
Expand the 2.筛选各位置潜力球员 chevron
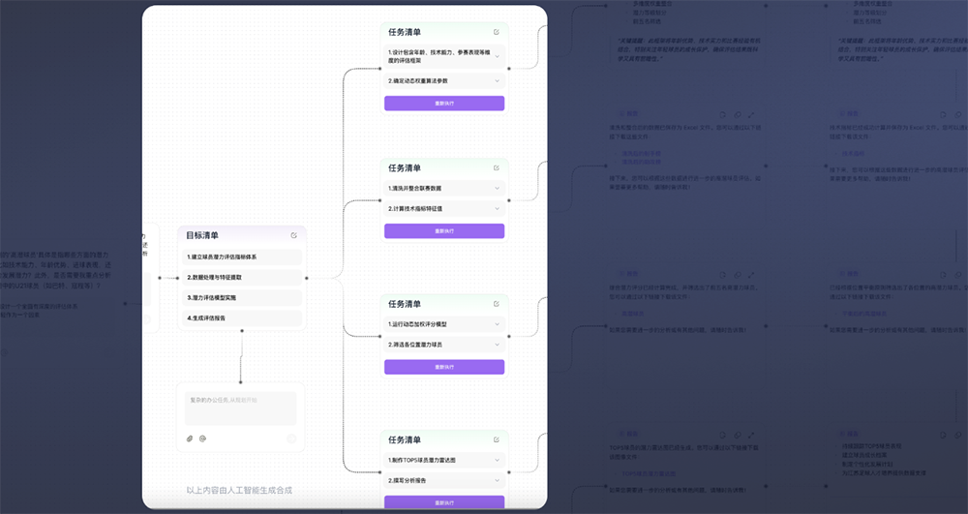click(497, 345)
